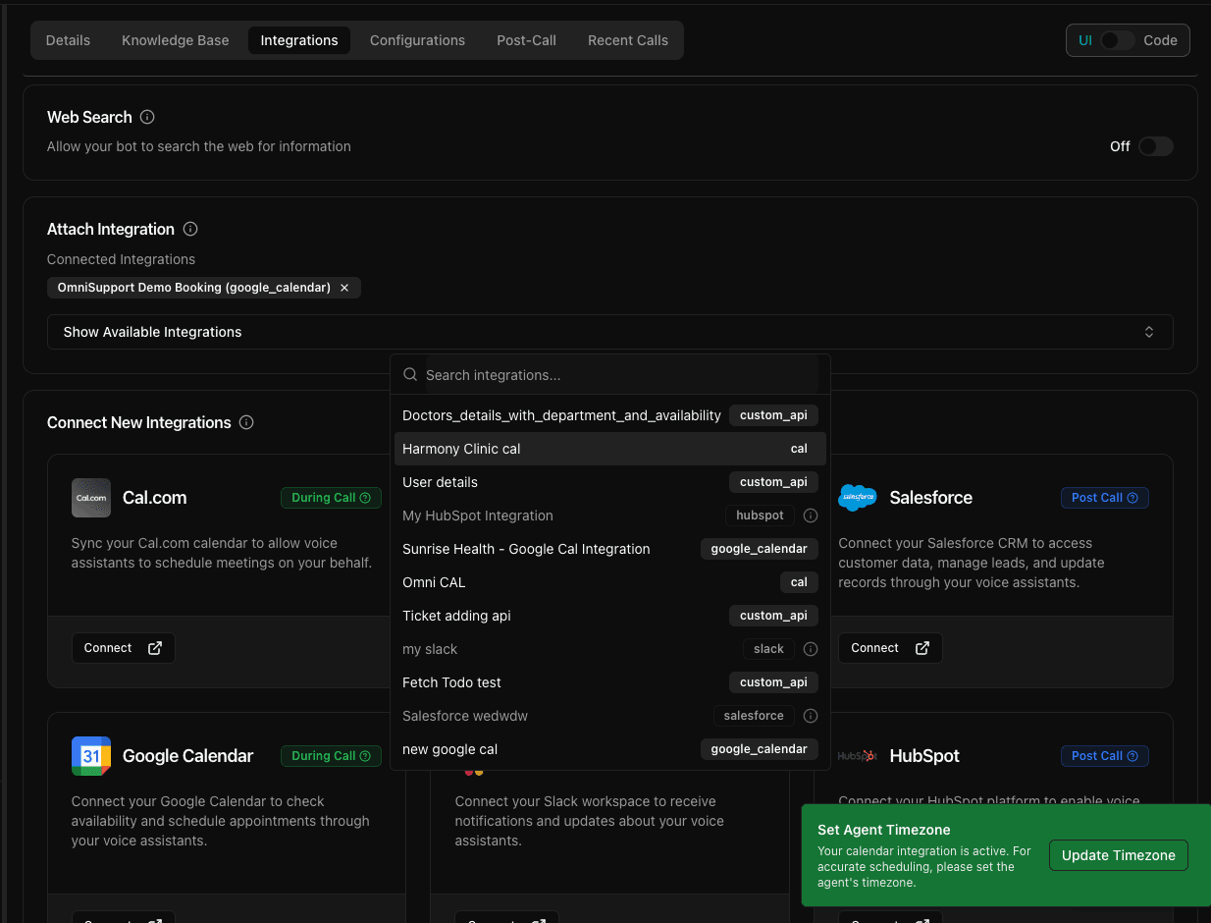Click the Attach Integration info icon

[190, 229]
